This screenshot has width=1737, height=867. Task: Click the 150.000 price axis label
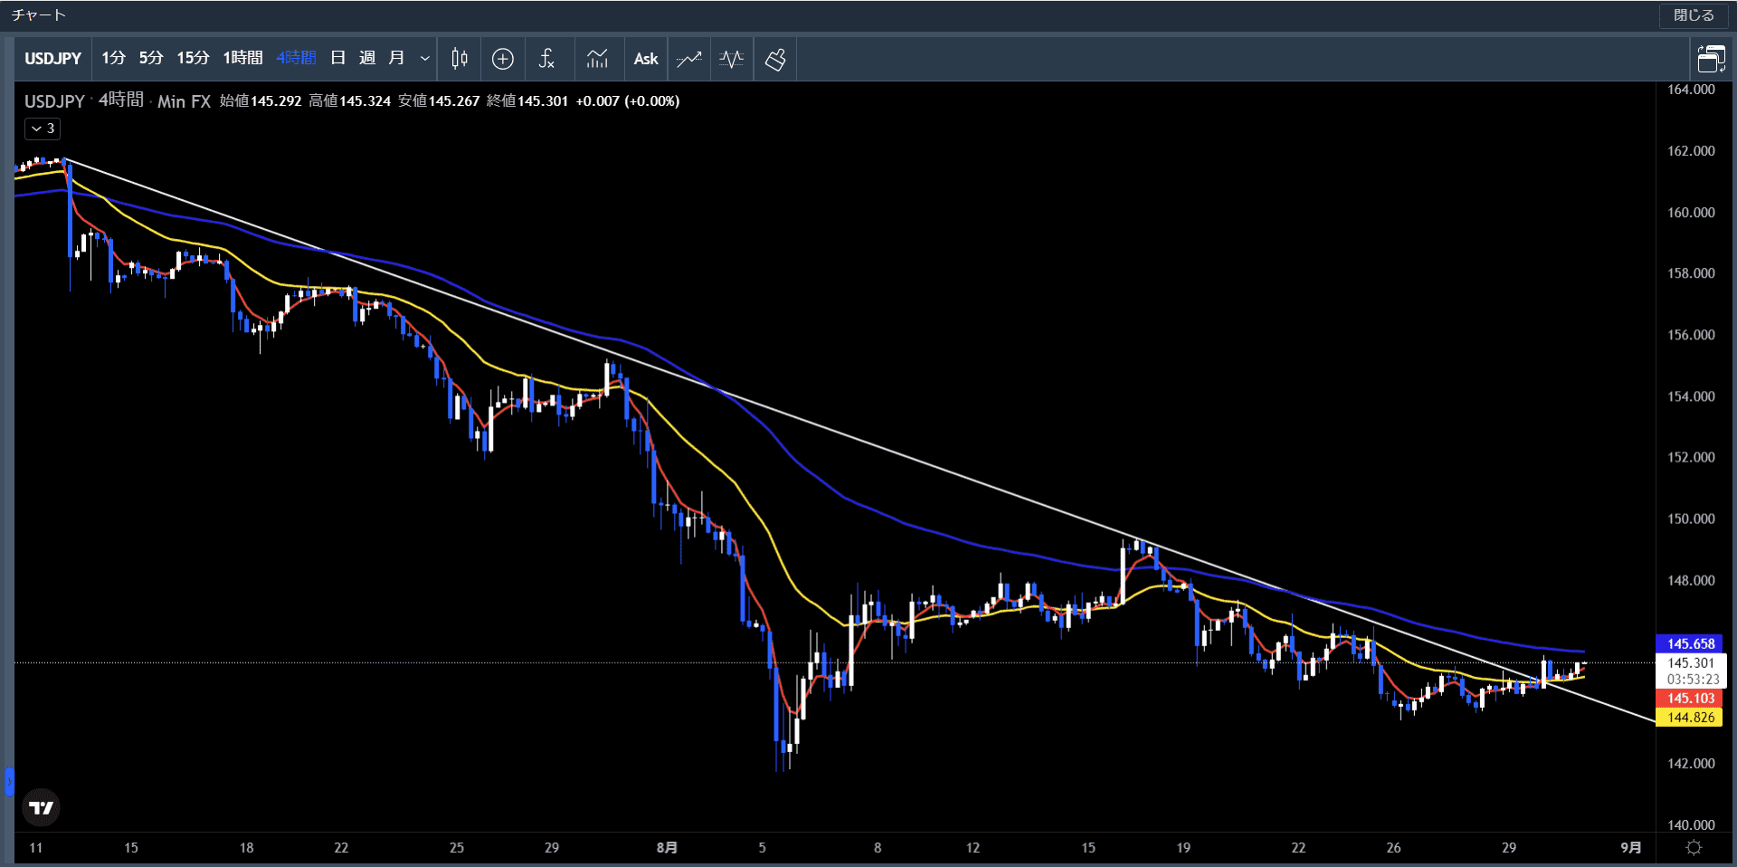point(1691,519)
